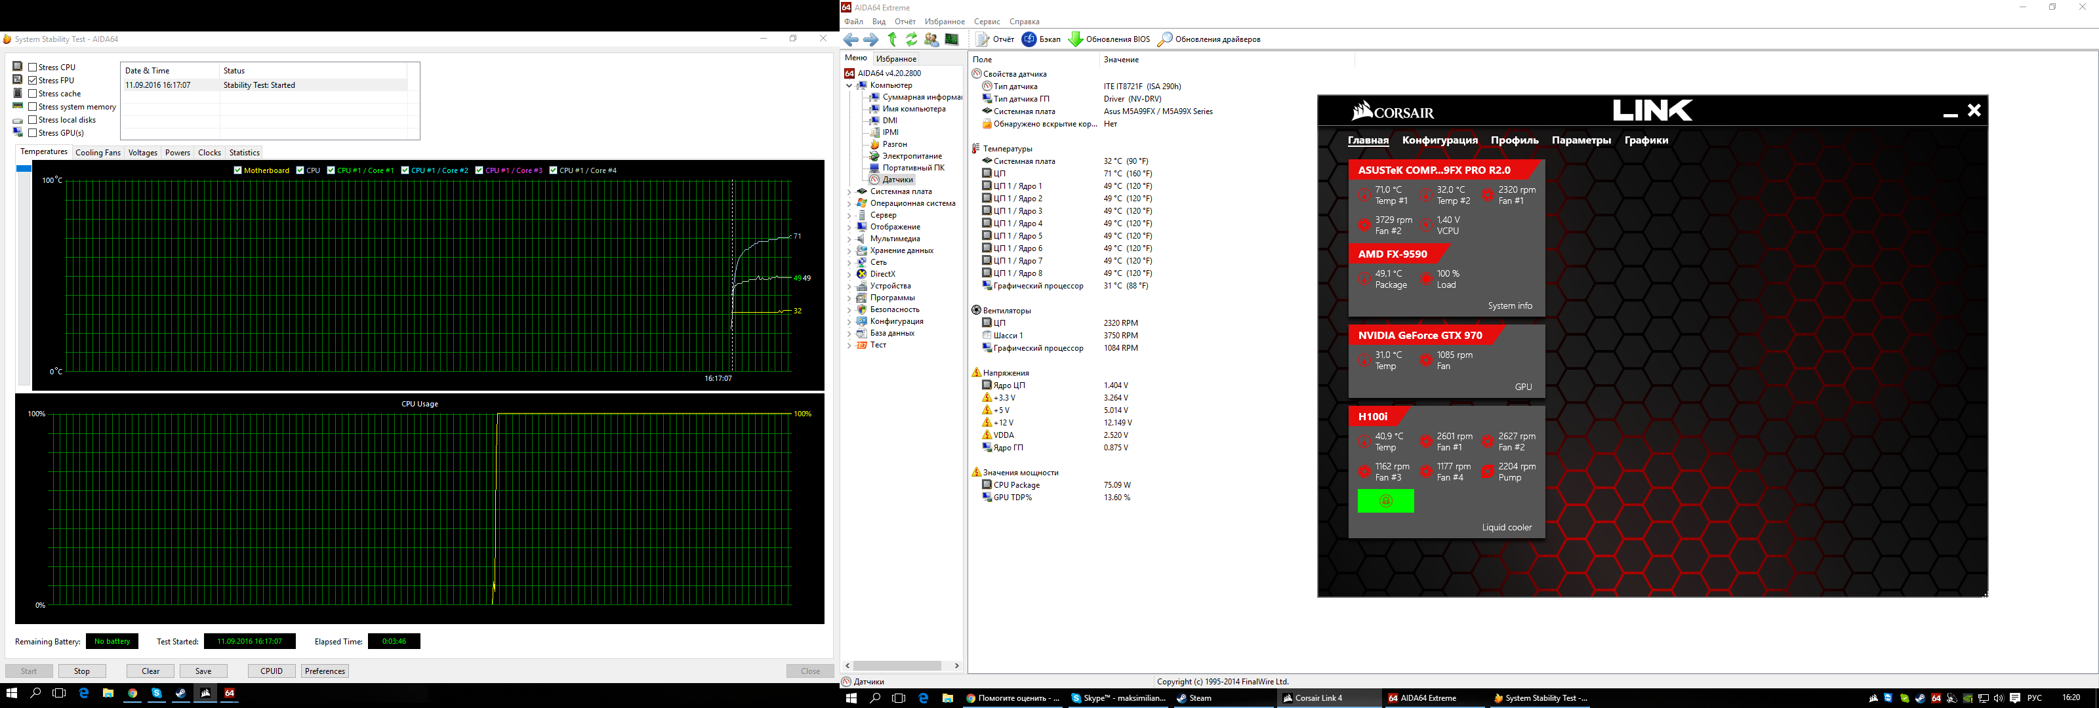
Task: Switch to the Cooling Fans tab
Action: 98,152
